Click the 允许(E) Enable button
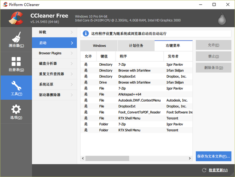Screen dimensions: 235x177 (213, 45)
